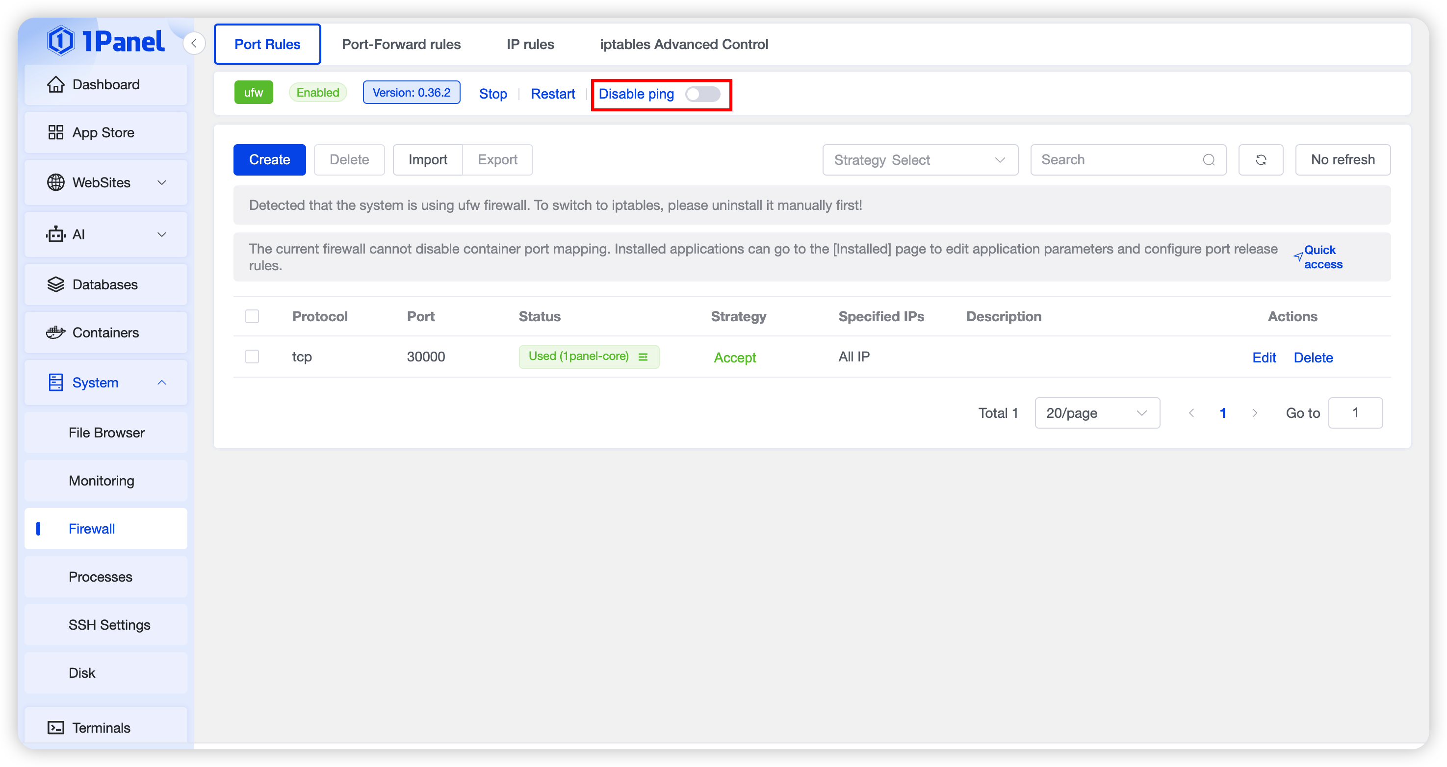Click the Terminals icon in sidebar
The width and height of the screenshot is (1447, 767).
[x=55, y=728]
